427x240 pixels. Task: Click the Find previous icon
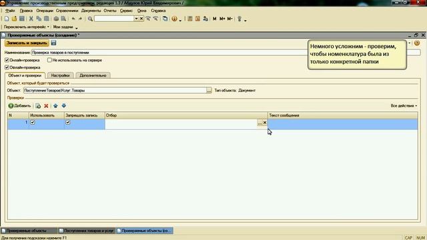(x=155, y=19)
